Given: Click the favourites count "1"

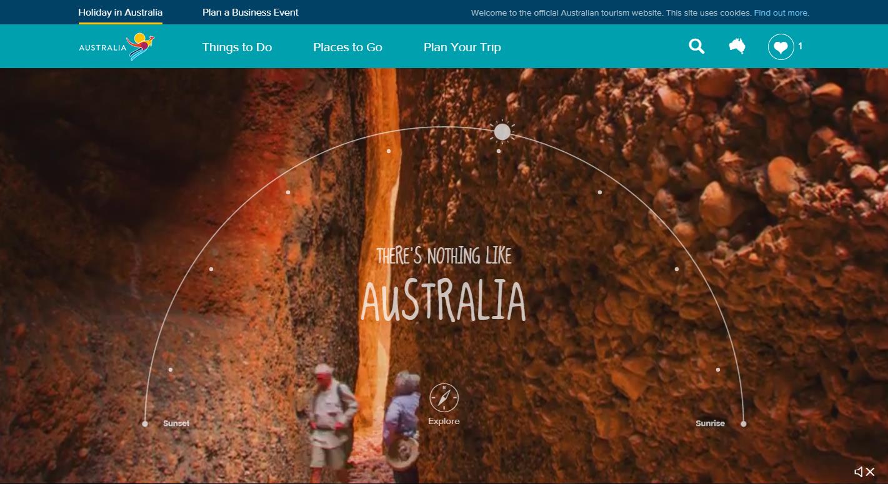Looking at the screenshot, I should click(x=801, y=46).
